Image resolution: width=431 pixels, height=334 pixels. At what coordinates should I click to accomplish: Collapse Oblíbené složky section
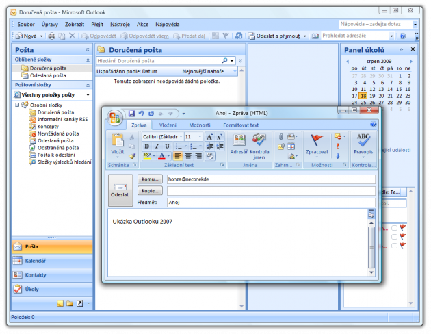click(x=88, y=60)
